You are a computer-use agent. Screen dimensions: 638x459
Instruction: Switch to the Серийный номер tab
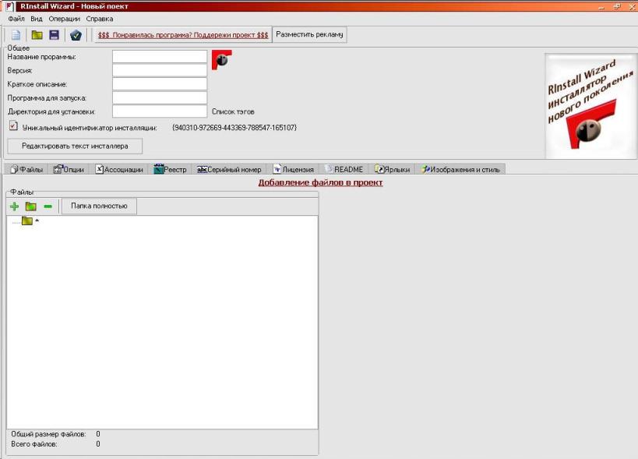229,169
